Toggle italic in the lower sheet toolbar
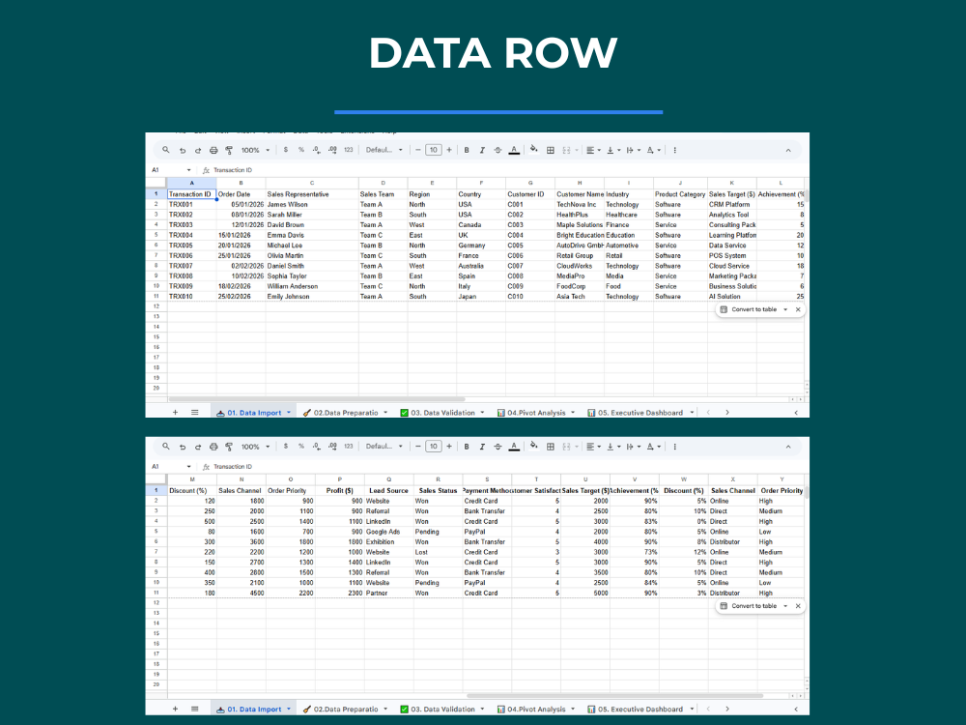Viewport: 966px width, 725px height. pyautogui.click(x=482, y=447)
